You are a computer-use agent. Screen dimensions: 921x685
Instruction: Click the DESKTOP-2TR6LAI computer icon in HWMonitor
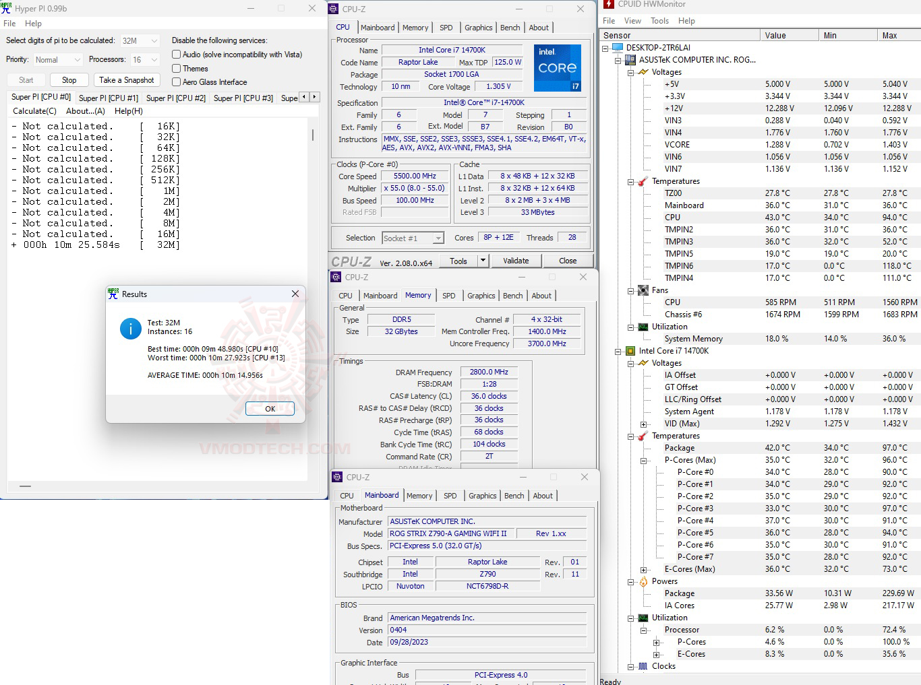coord(618,48)
